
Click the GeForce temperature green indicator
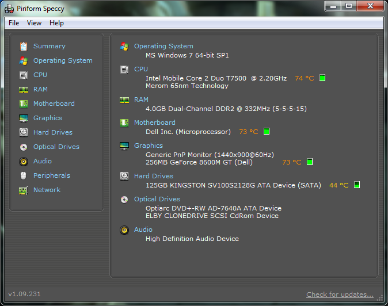click(310, 162)
